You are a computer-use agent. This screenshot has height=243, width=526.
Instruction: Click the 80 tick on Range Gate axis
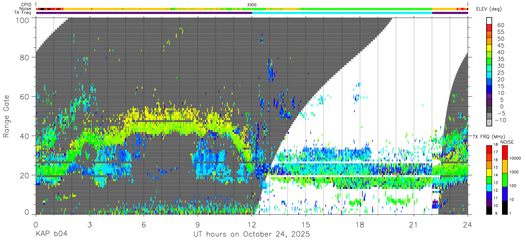click(25, 57)
